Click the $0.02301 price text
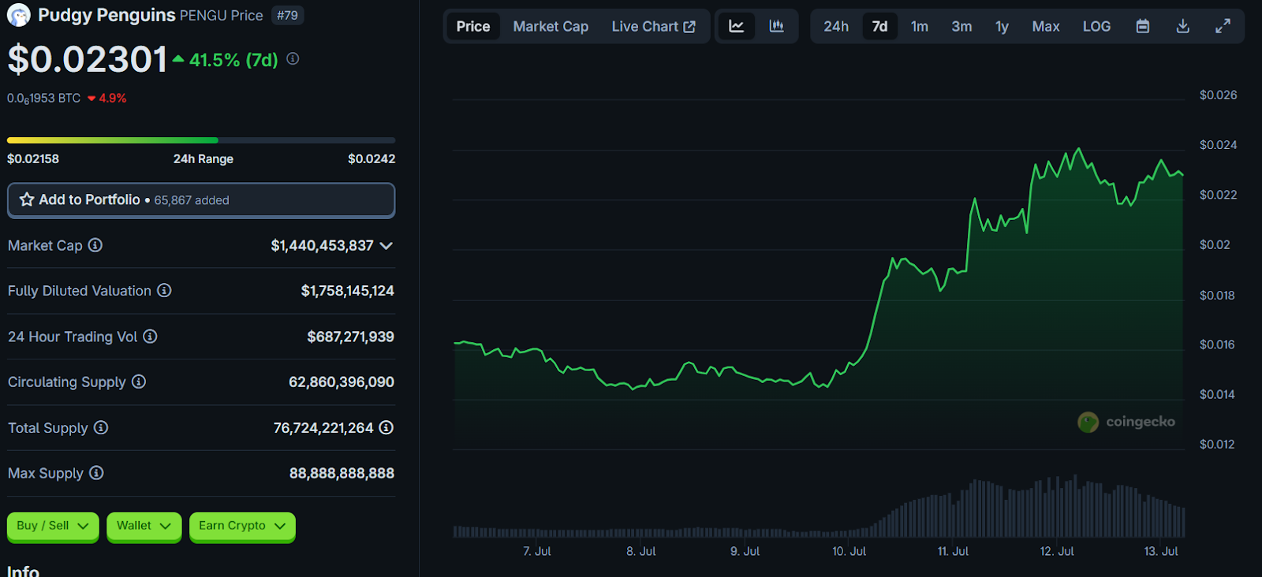Image resolution: width=1262 pixels, height=577 pixels. point(88,60)
